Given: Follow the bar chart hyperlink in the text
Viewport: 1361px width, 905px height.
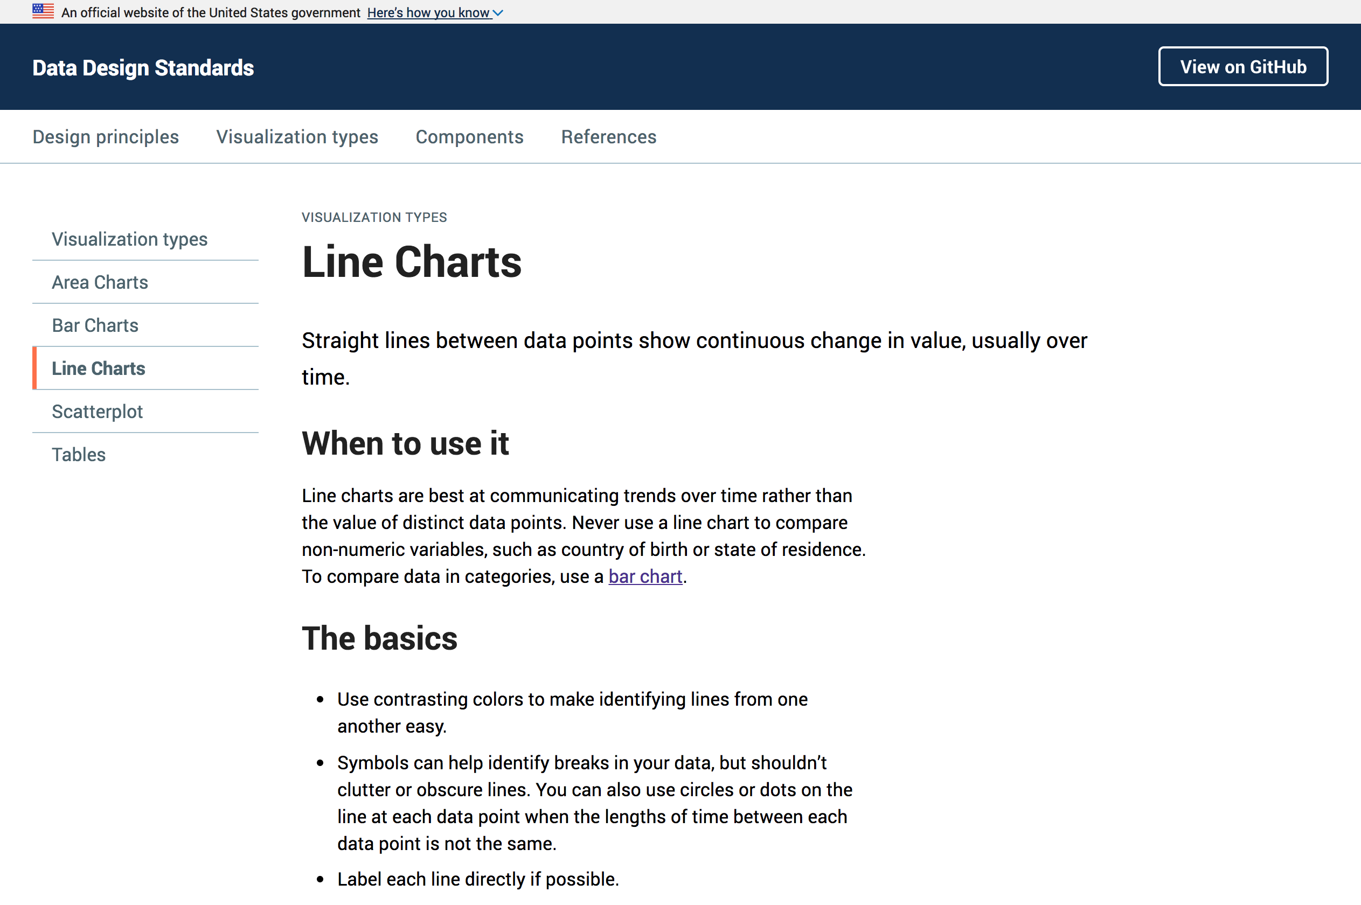Looking at the screenshot, I should (x=645, y=576).
